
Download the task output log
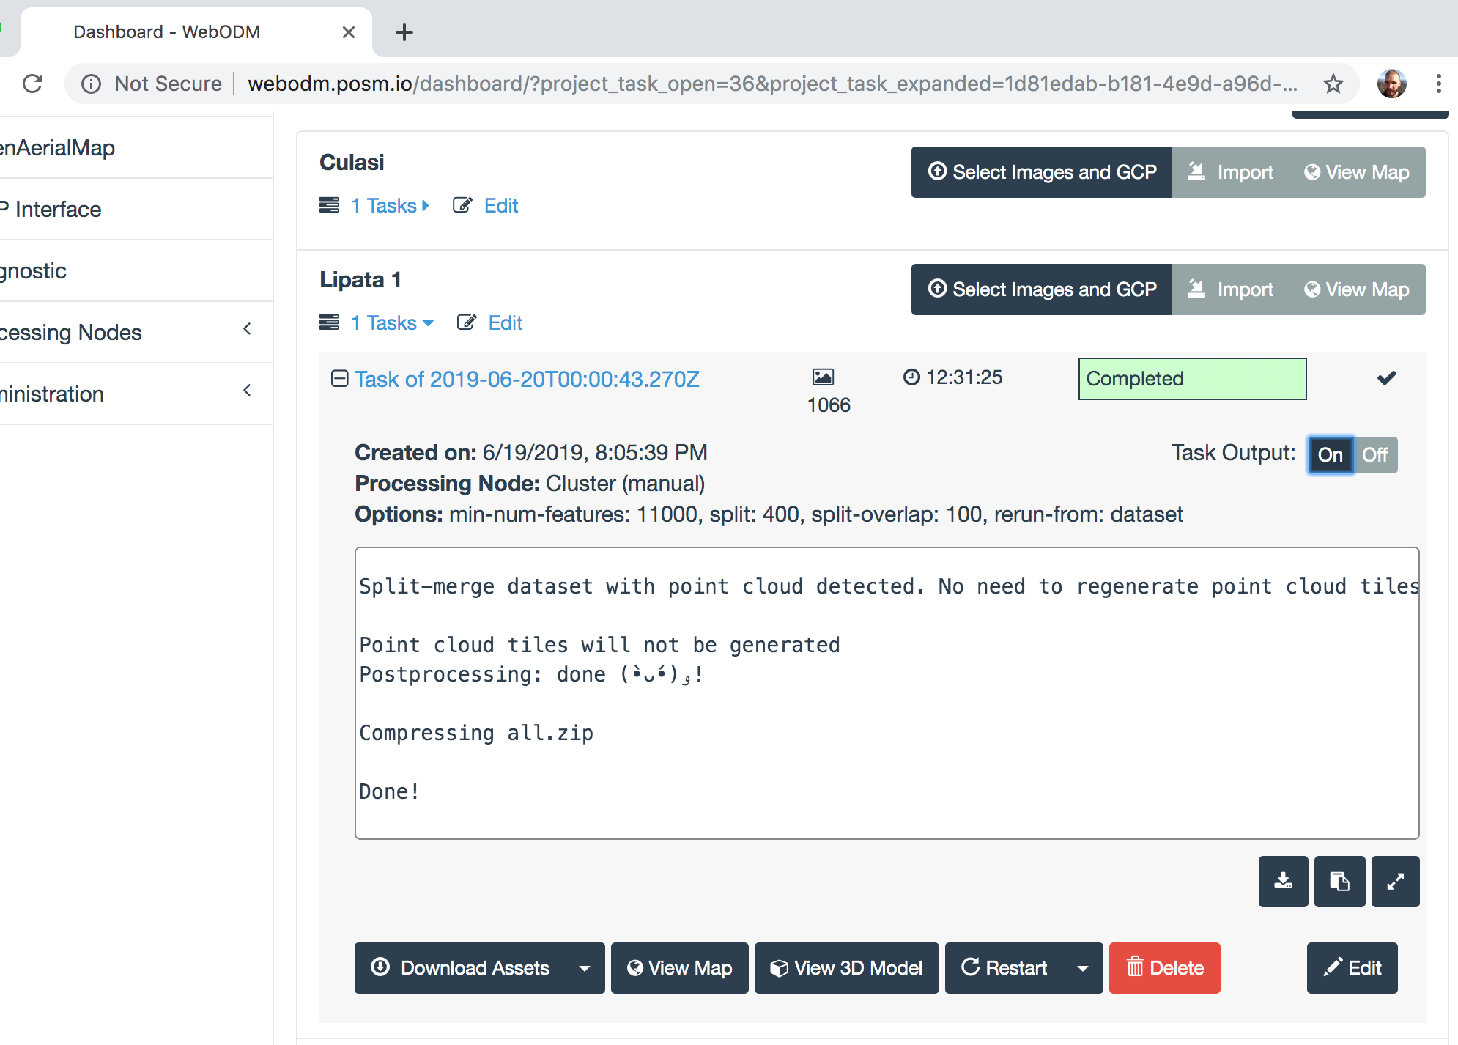pyautogui.click(x=1284, y=882)
